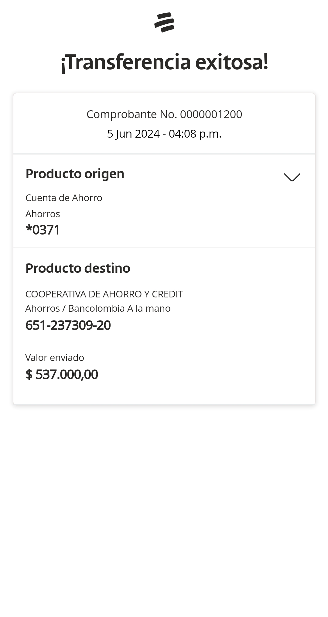Image resolution: width=328 pixels, height=617 pixels.
Task: Click the Bancolombia logo at top
Action: [x=164, y=22]
